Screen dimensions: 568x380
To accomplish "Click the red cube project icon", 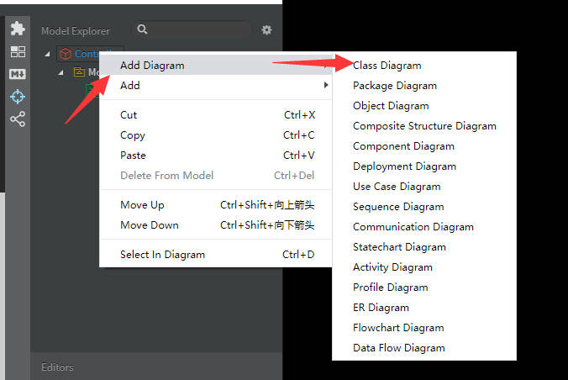I will pyautogui.click(x=65, y=54).
